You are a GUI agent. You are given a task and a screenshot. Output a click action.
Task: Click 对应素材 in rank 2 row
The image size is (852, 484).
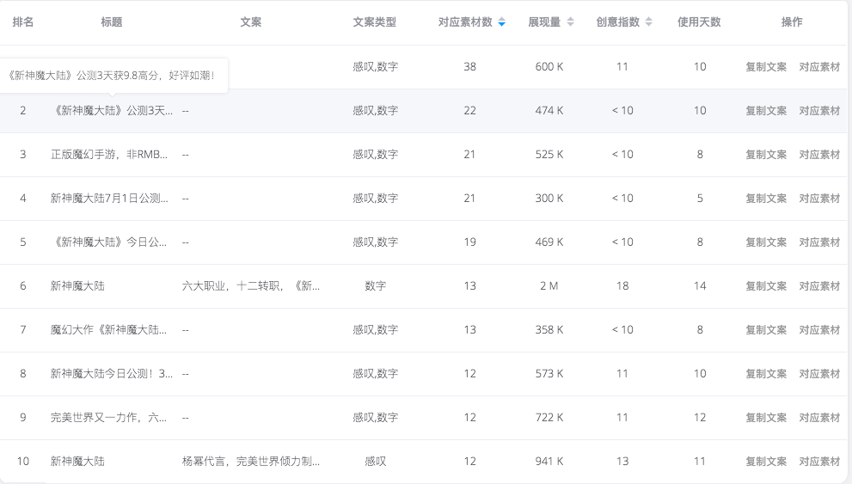pyautogui.click(x=819, y=111)
